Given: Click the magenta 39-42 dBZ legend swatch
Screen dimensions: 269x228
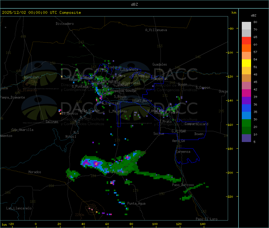Looking at the screenshot, I should click(246, 93).
